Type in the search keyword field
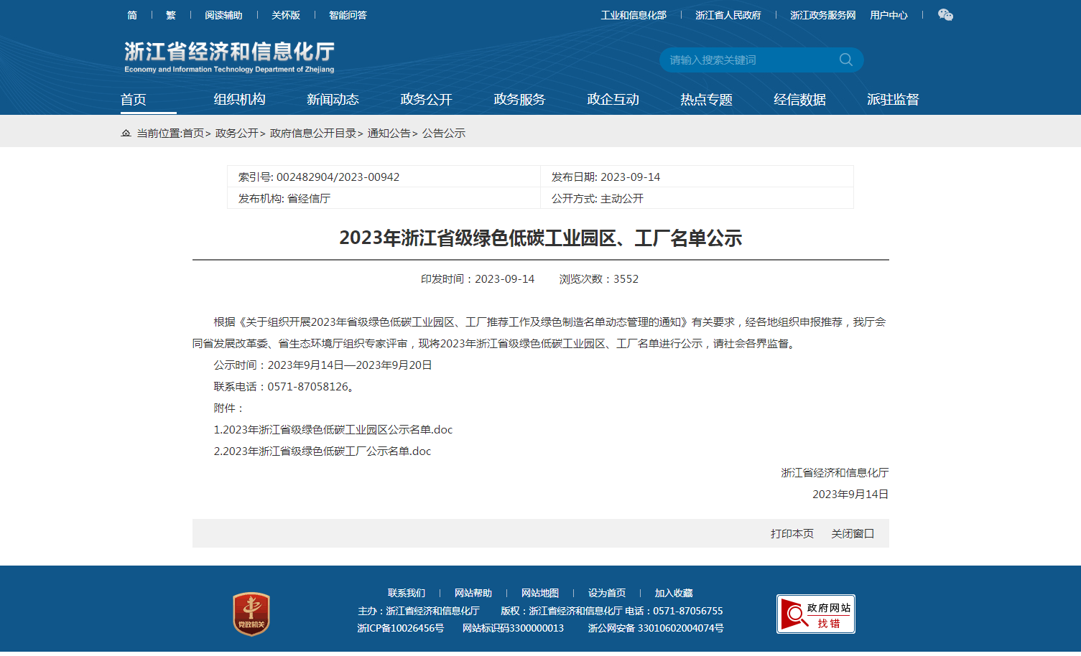 (747, 60)
